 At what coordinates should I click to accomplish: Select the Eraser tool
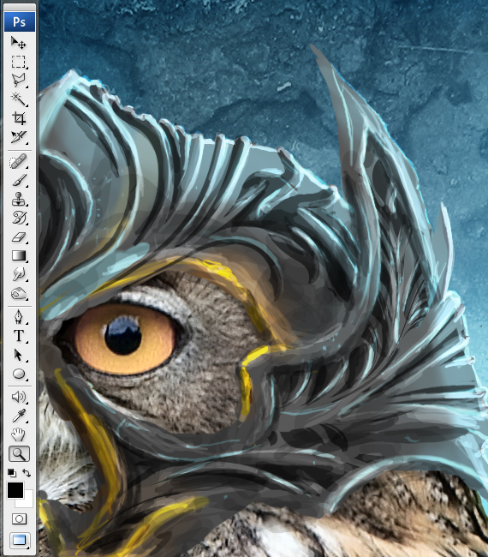(19, 237)
